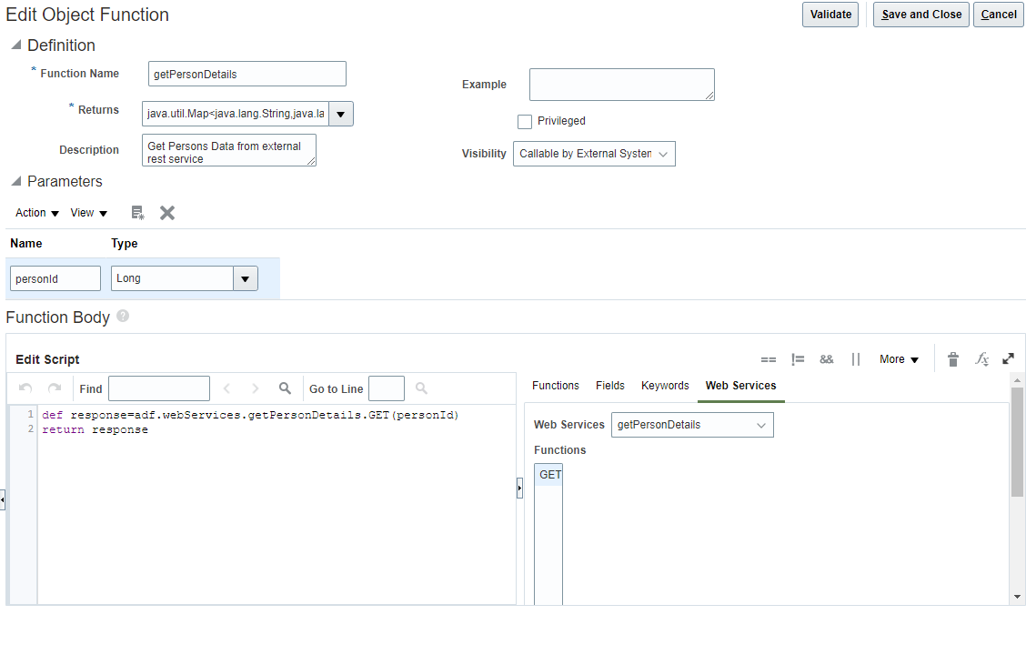The image size is (1026, 655).
Task: Insert the OR (||) operator
Action: coord(855,359)
